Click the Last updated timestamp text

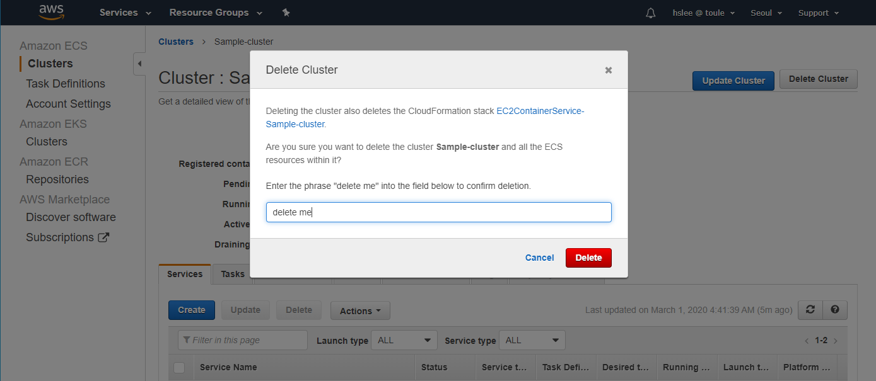(689, 310)
